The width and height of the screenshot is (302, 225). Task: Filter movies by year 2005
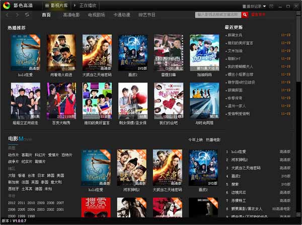point(21,209)
